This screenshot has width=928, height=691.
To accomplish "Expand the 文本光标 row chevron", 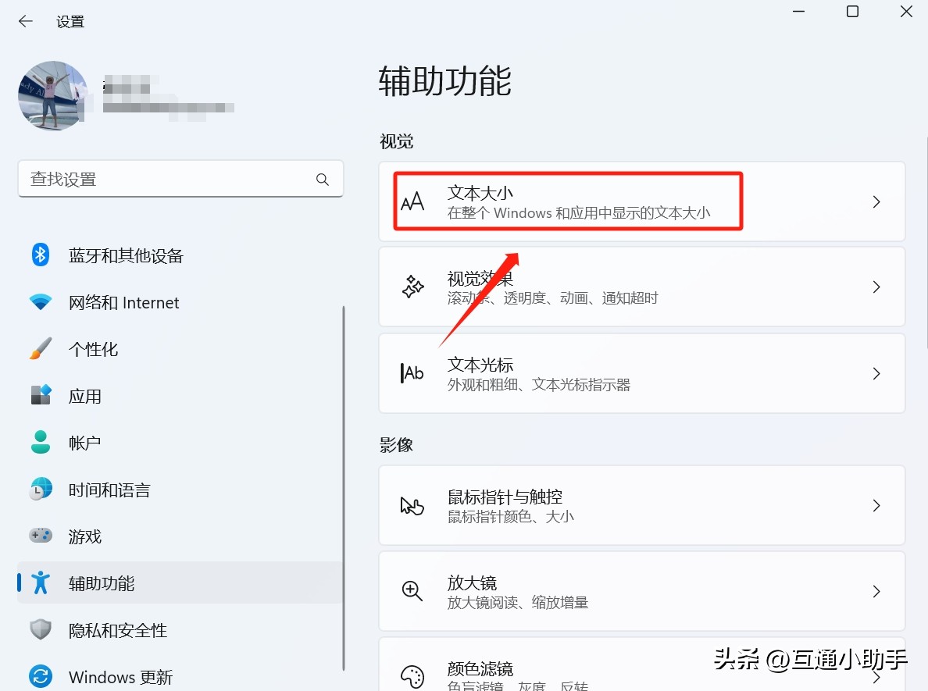I will (876, 373).
